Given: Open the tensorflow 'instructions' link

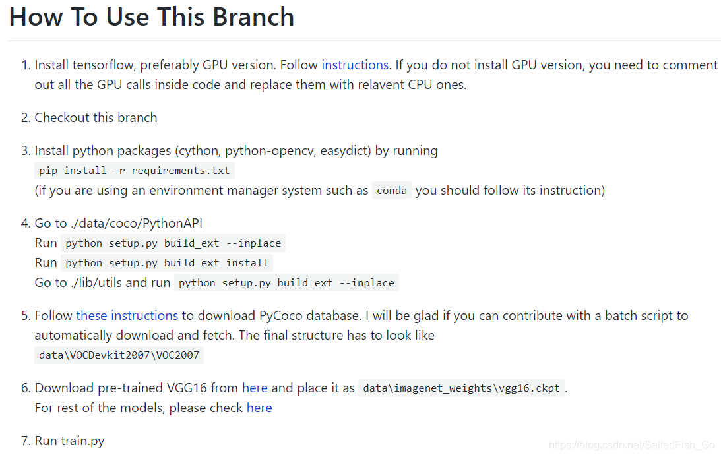Looking at the screenshot, I should click(355, 65).
